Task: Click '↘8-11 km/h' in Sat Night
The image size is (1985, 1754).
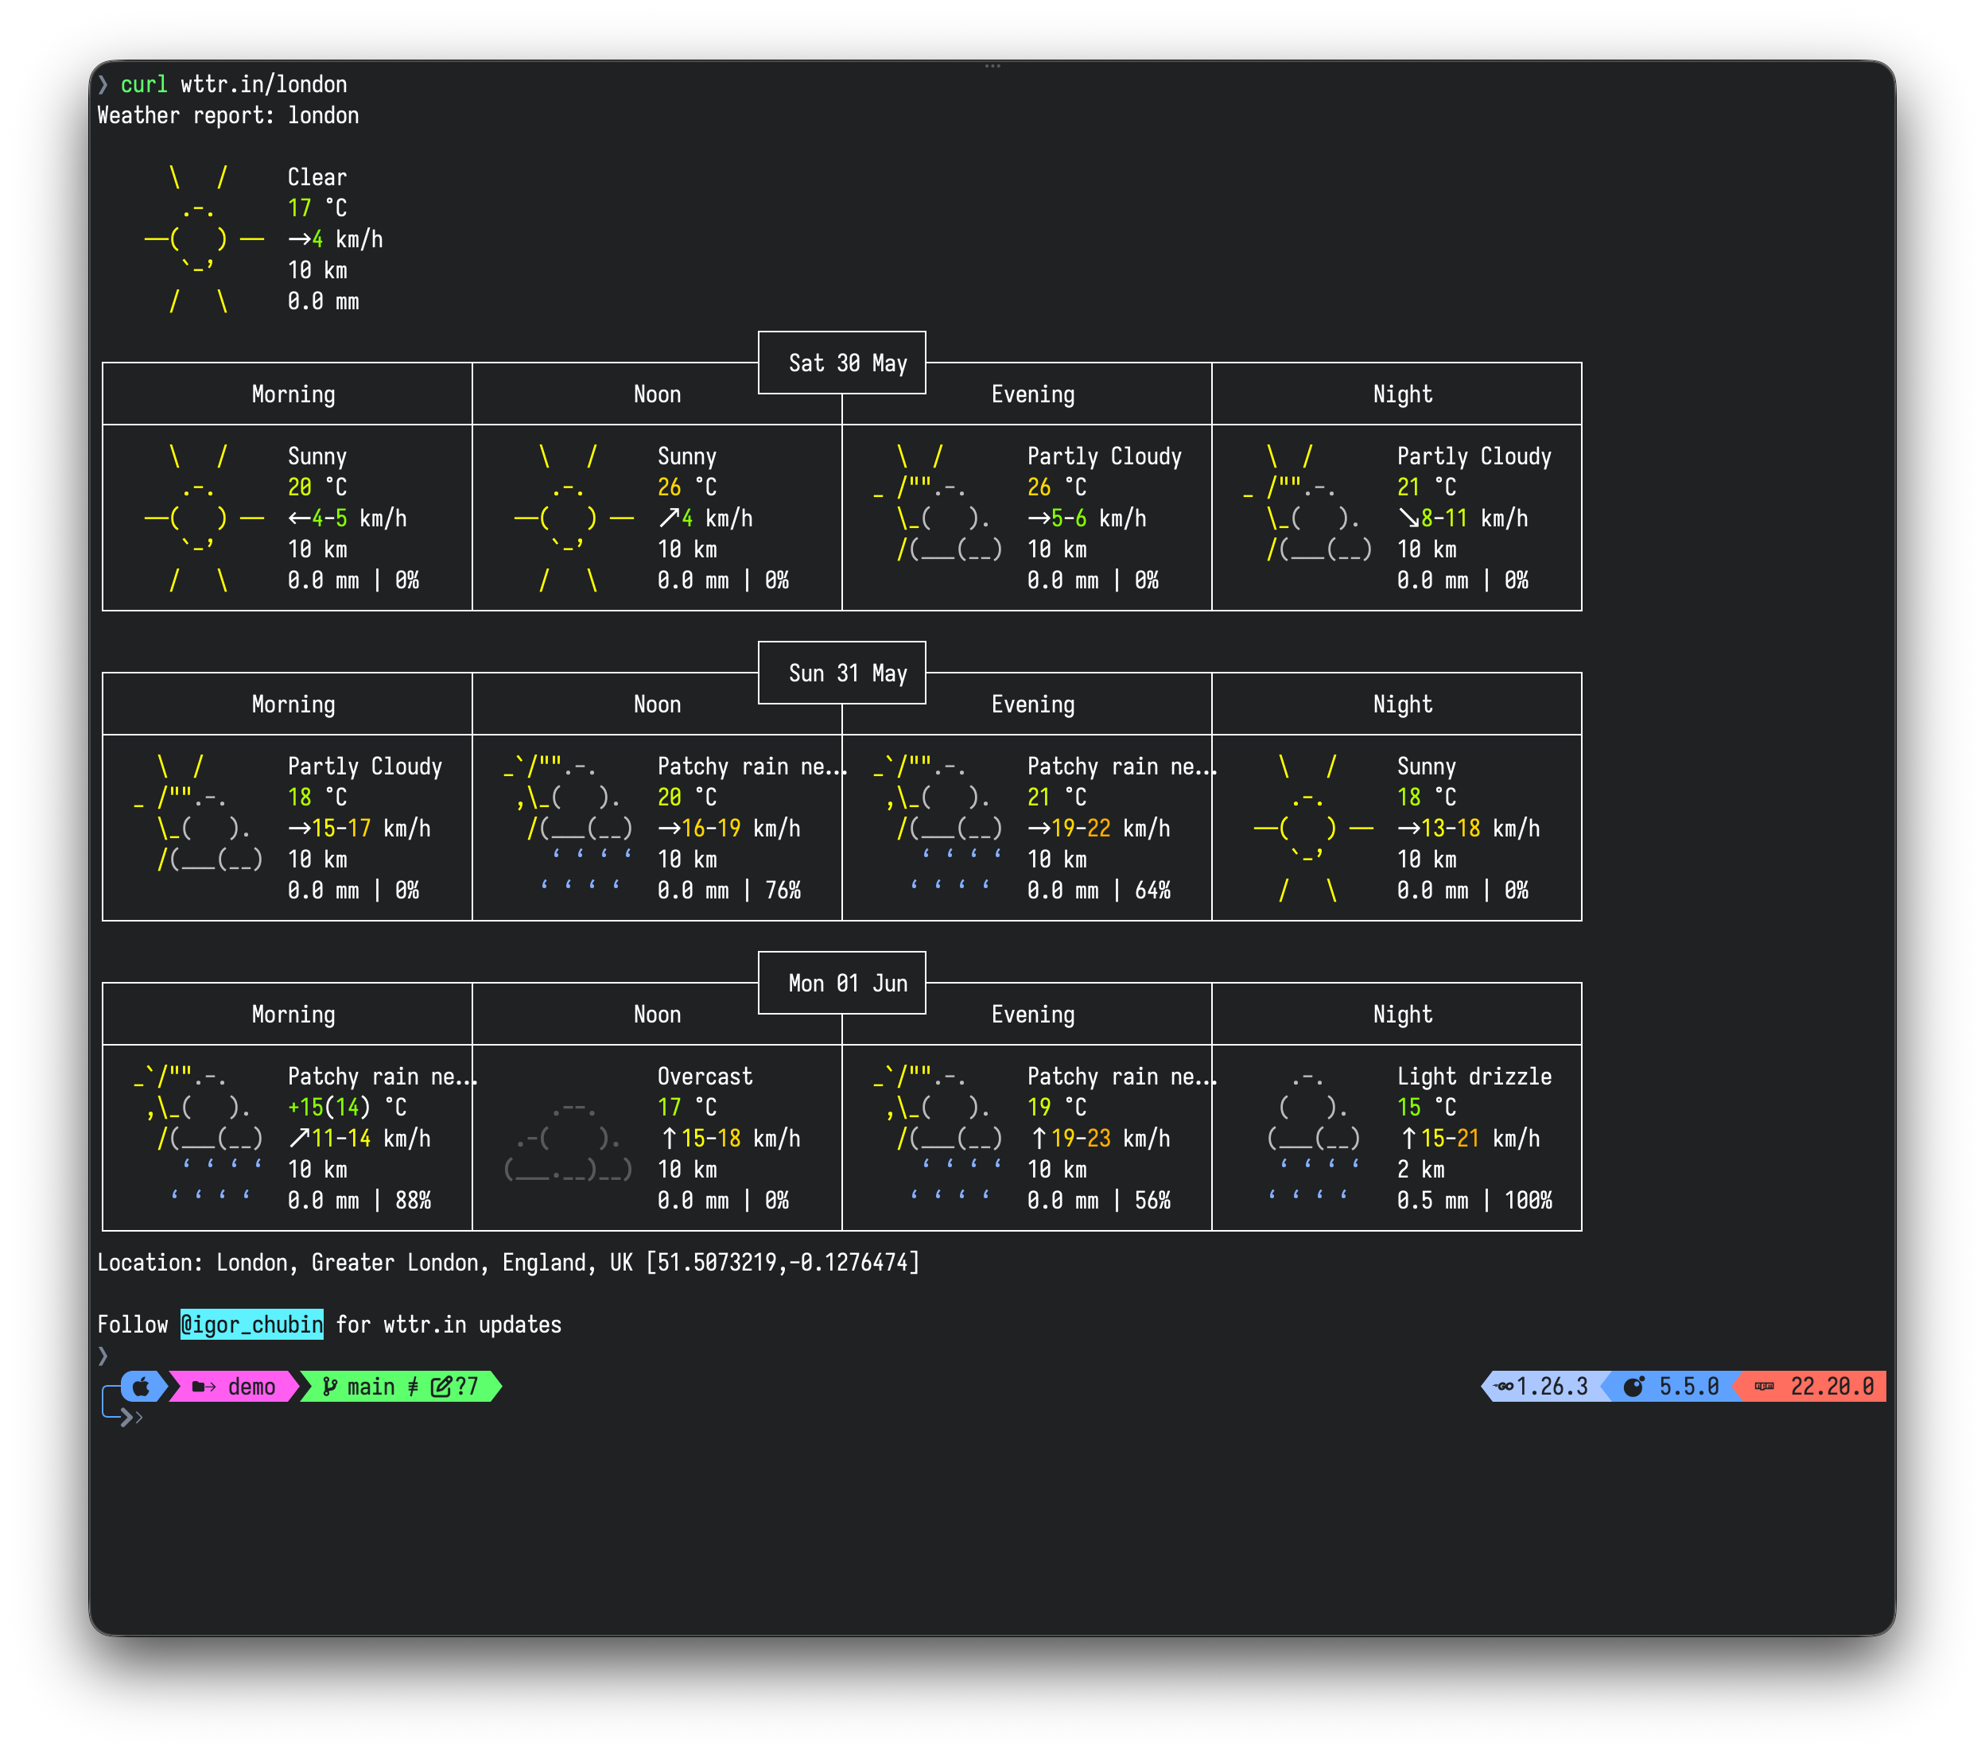Action: 1463,518
